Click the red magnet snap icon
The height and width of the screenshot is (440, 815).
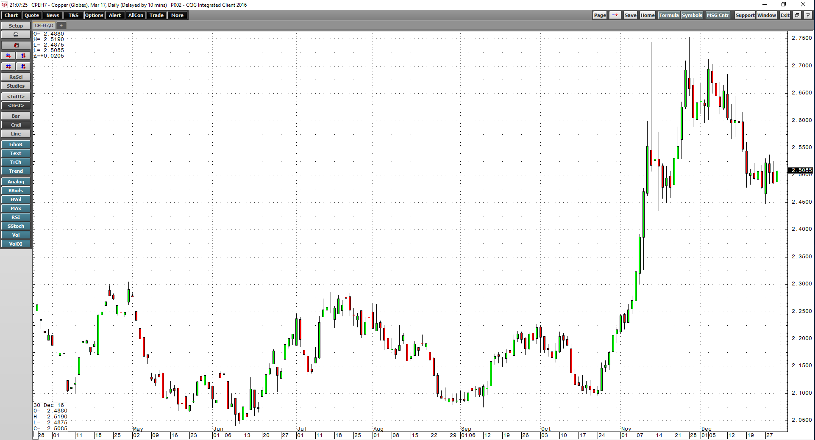coord(16,45)
